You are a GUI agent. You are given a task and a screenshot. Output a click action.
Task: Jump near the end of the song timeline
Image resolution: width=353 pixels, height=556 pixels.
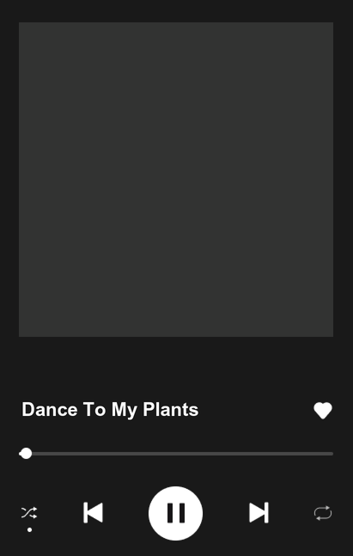[x=325, y=454]
